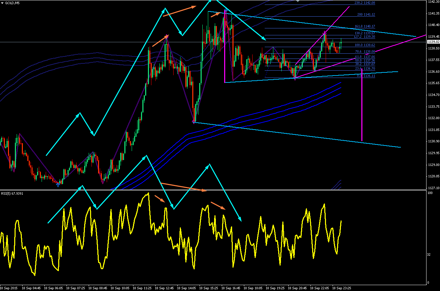The image size is (440, 291).
Task: Click price axis value 1131.85
Action: click(433, 130)
